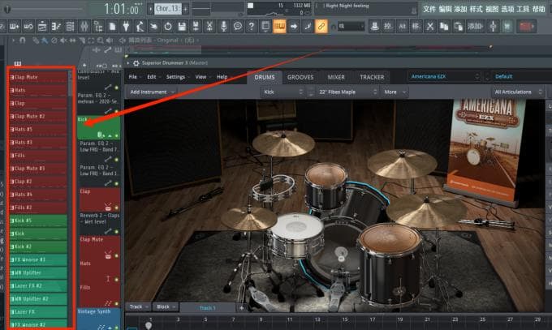The width and height of the screenshot is (552, 330).
Task: Open the plugin picker plug icon
Action: 126,27
